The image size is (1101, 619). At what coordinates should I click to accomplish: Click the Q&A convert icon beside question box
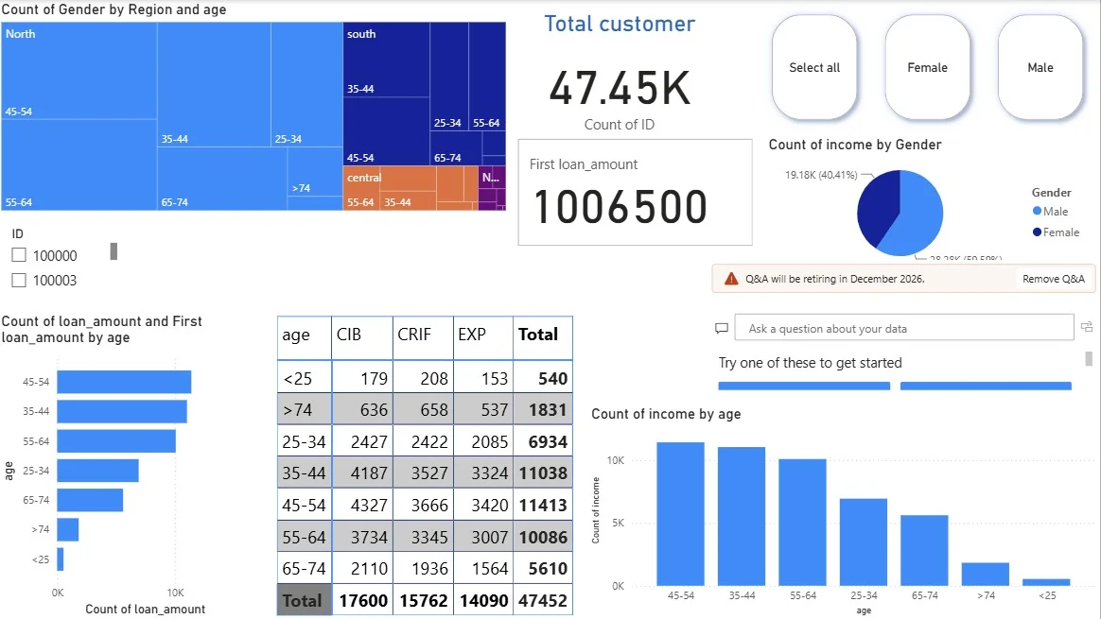coord(1086,327)
